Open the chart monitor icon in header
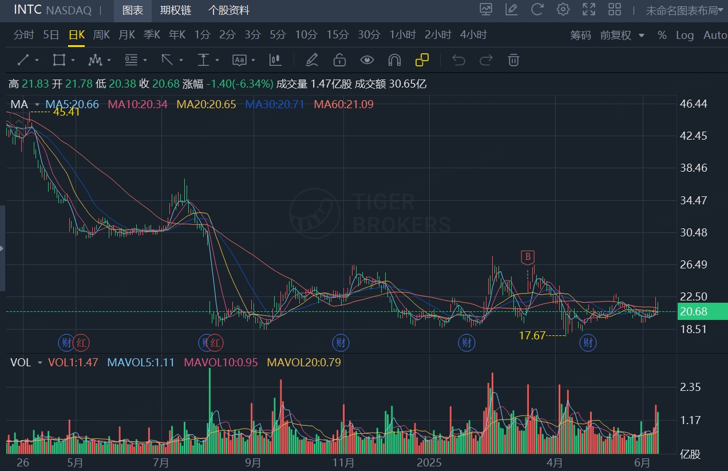This screenshot has width=728, height=471. click(486, 9)
